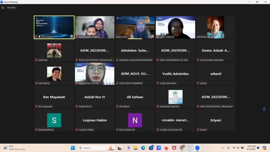The image size is (270, 152).
Task: Expand the hidden system tray icons chevron
Action: (223, 148)
